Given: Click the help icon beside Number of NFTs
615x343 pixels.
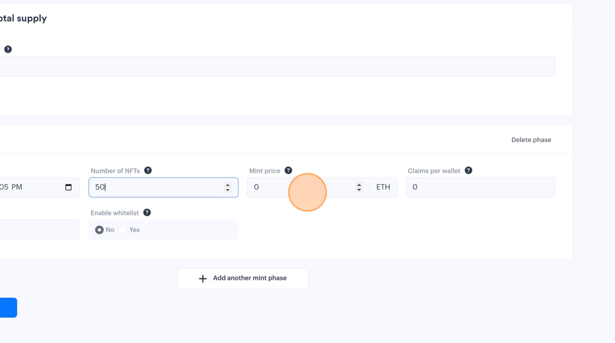Looking at the screenshot, I should point(148,170).
